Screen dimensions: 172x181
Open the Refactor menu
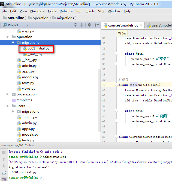tap(66, 11)
